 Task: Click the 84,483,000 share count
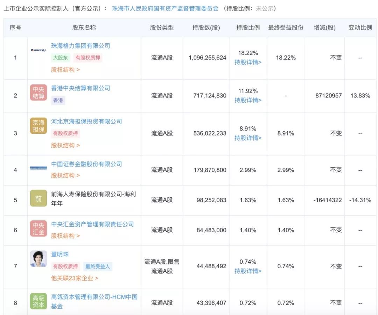click(x=211, y=230)
